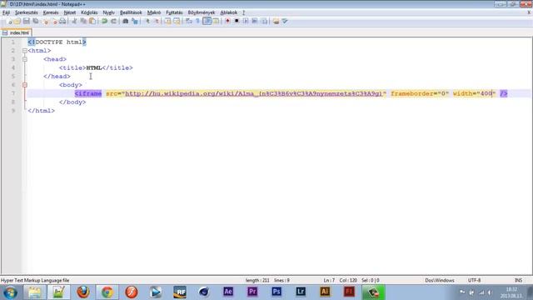
Task: Click the Stop Recording black square icon
Action: 237,21
